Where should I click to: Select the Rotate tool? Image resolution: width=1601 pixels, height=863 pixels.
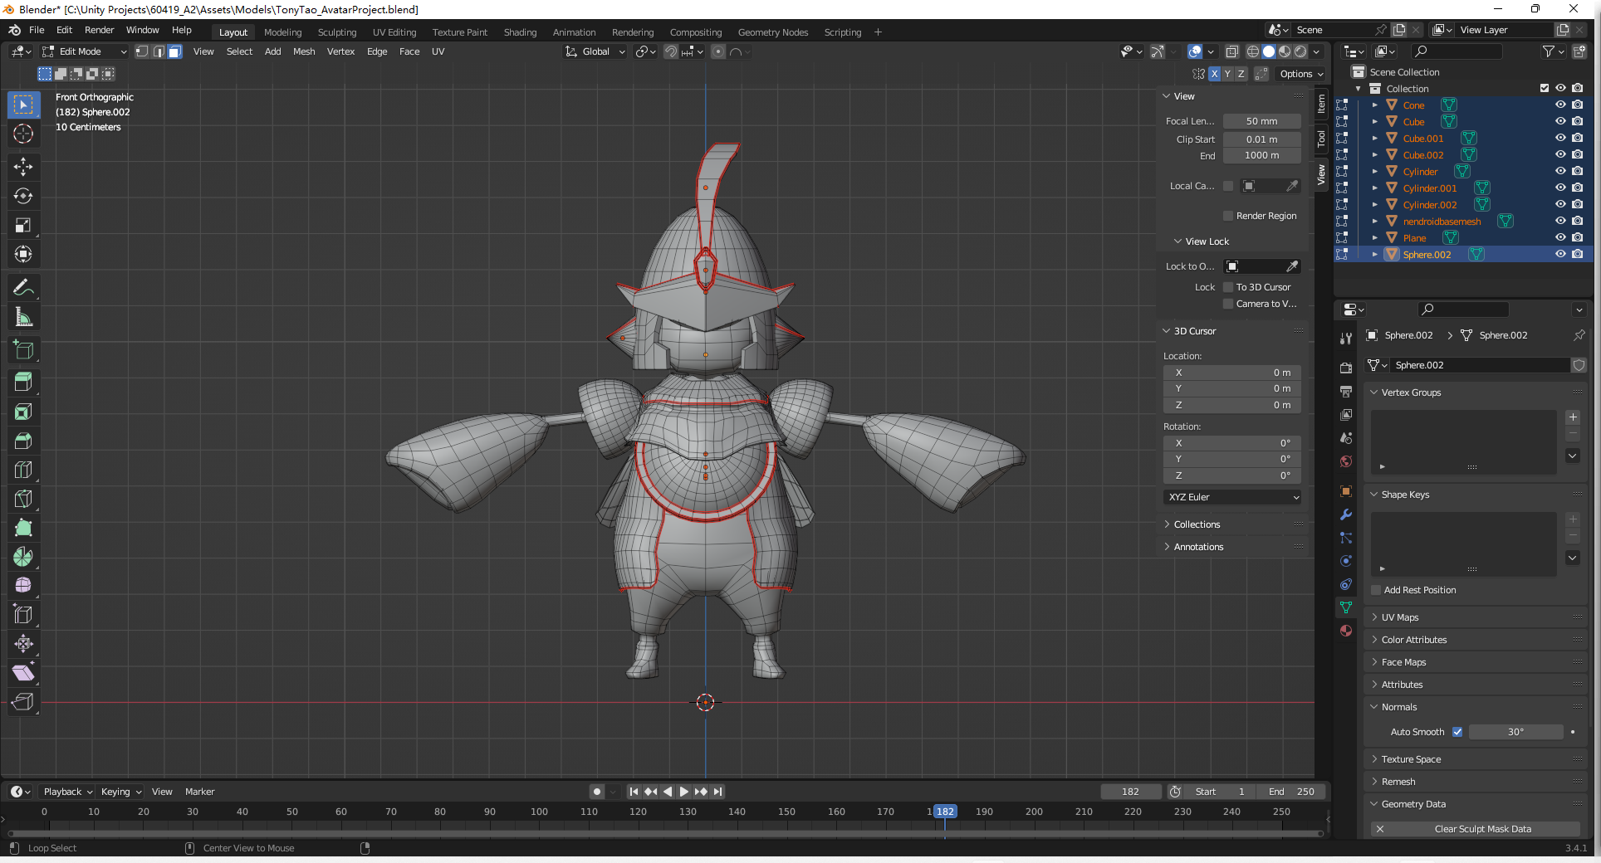click(x=23, y=196)
